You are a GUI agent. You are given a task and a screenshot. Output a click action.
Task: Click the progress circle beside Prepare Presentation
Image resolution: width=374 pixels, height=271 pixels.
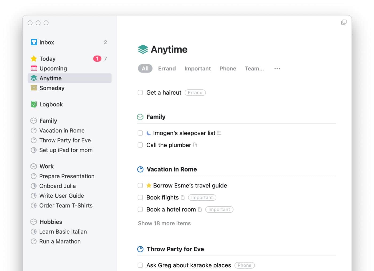(34, 176)
